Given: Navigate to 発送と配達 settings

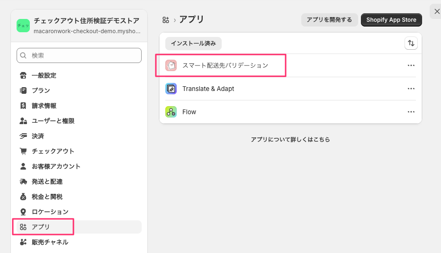Looking at the screenshot, I should (x=47, y=181).
